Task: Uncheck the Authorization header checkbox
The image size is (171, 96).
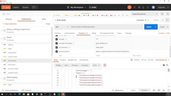Action: point(56,51)
